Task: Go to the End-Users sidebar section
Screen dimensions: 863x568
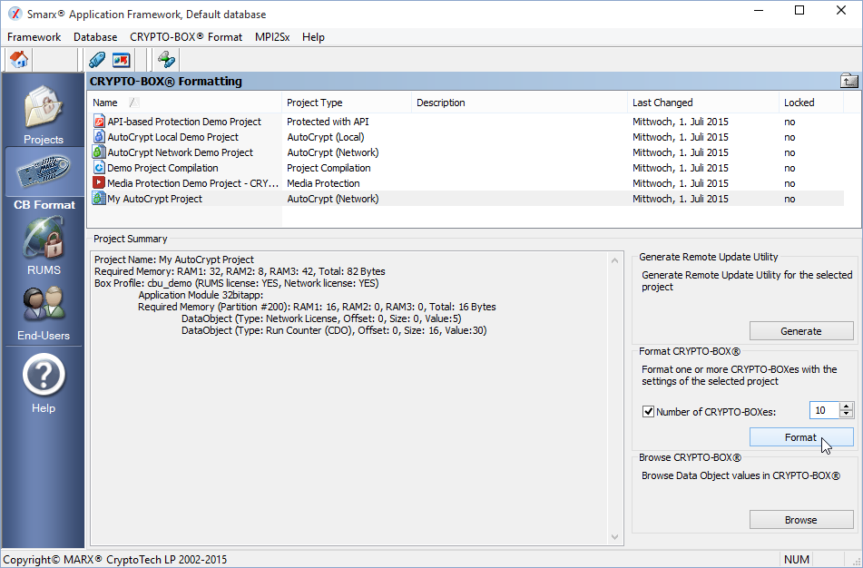Action: click(44, 310)
